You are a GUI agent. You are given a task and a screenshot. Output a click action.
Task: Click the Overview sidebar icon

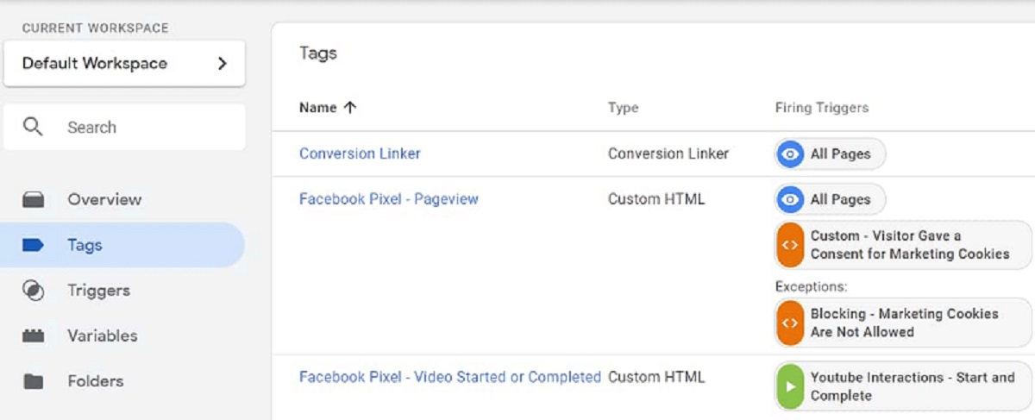click(x=34, y=200)
